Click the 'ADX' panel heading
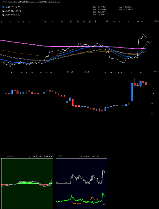159x209 pixels. [x=60, y=156]
